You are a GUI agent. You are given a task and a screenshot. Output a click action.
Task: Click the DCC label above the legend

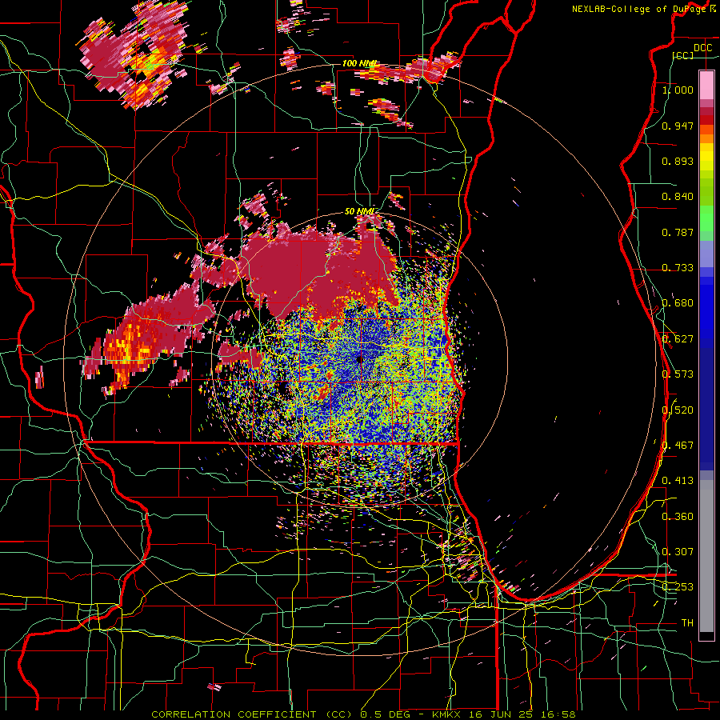coord(702,48)
